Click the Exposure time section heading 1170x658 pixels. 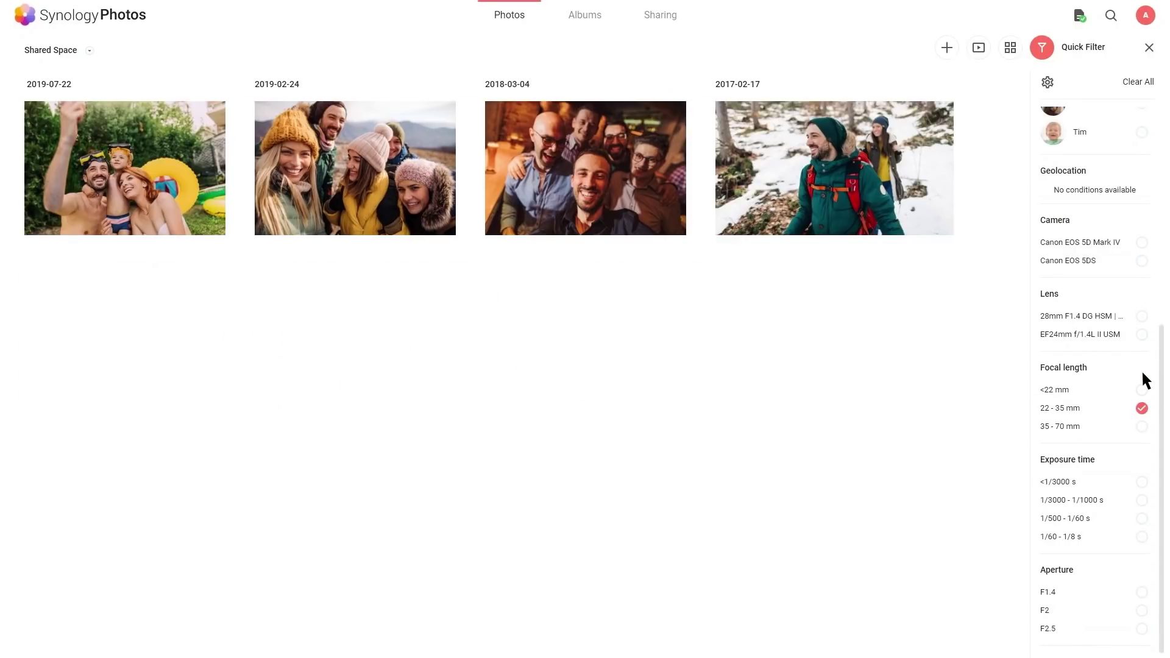1068,459
